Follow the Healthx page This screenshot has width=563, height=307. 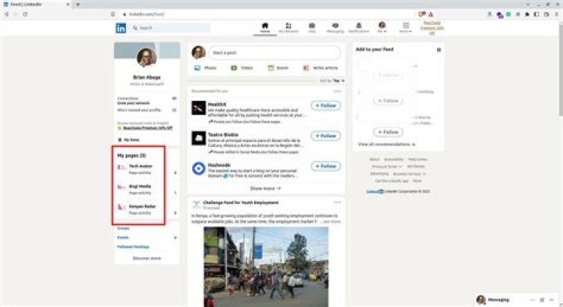coord(325,105)
